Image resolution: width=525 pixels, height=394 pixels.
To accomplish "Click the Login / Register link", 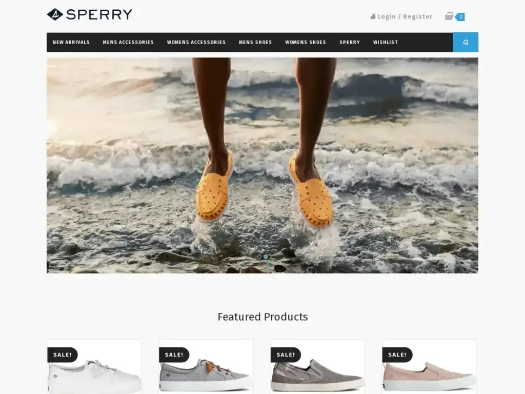I will [405, 16].
